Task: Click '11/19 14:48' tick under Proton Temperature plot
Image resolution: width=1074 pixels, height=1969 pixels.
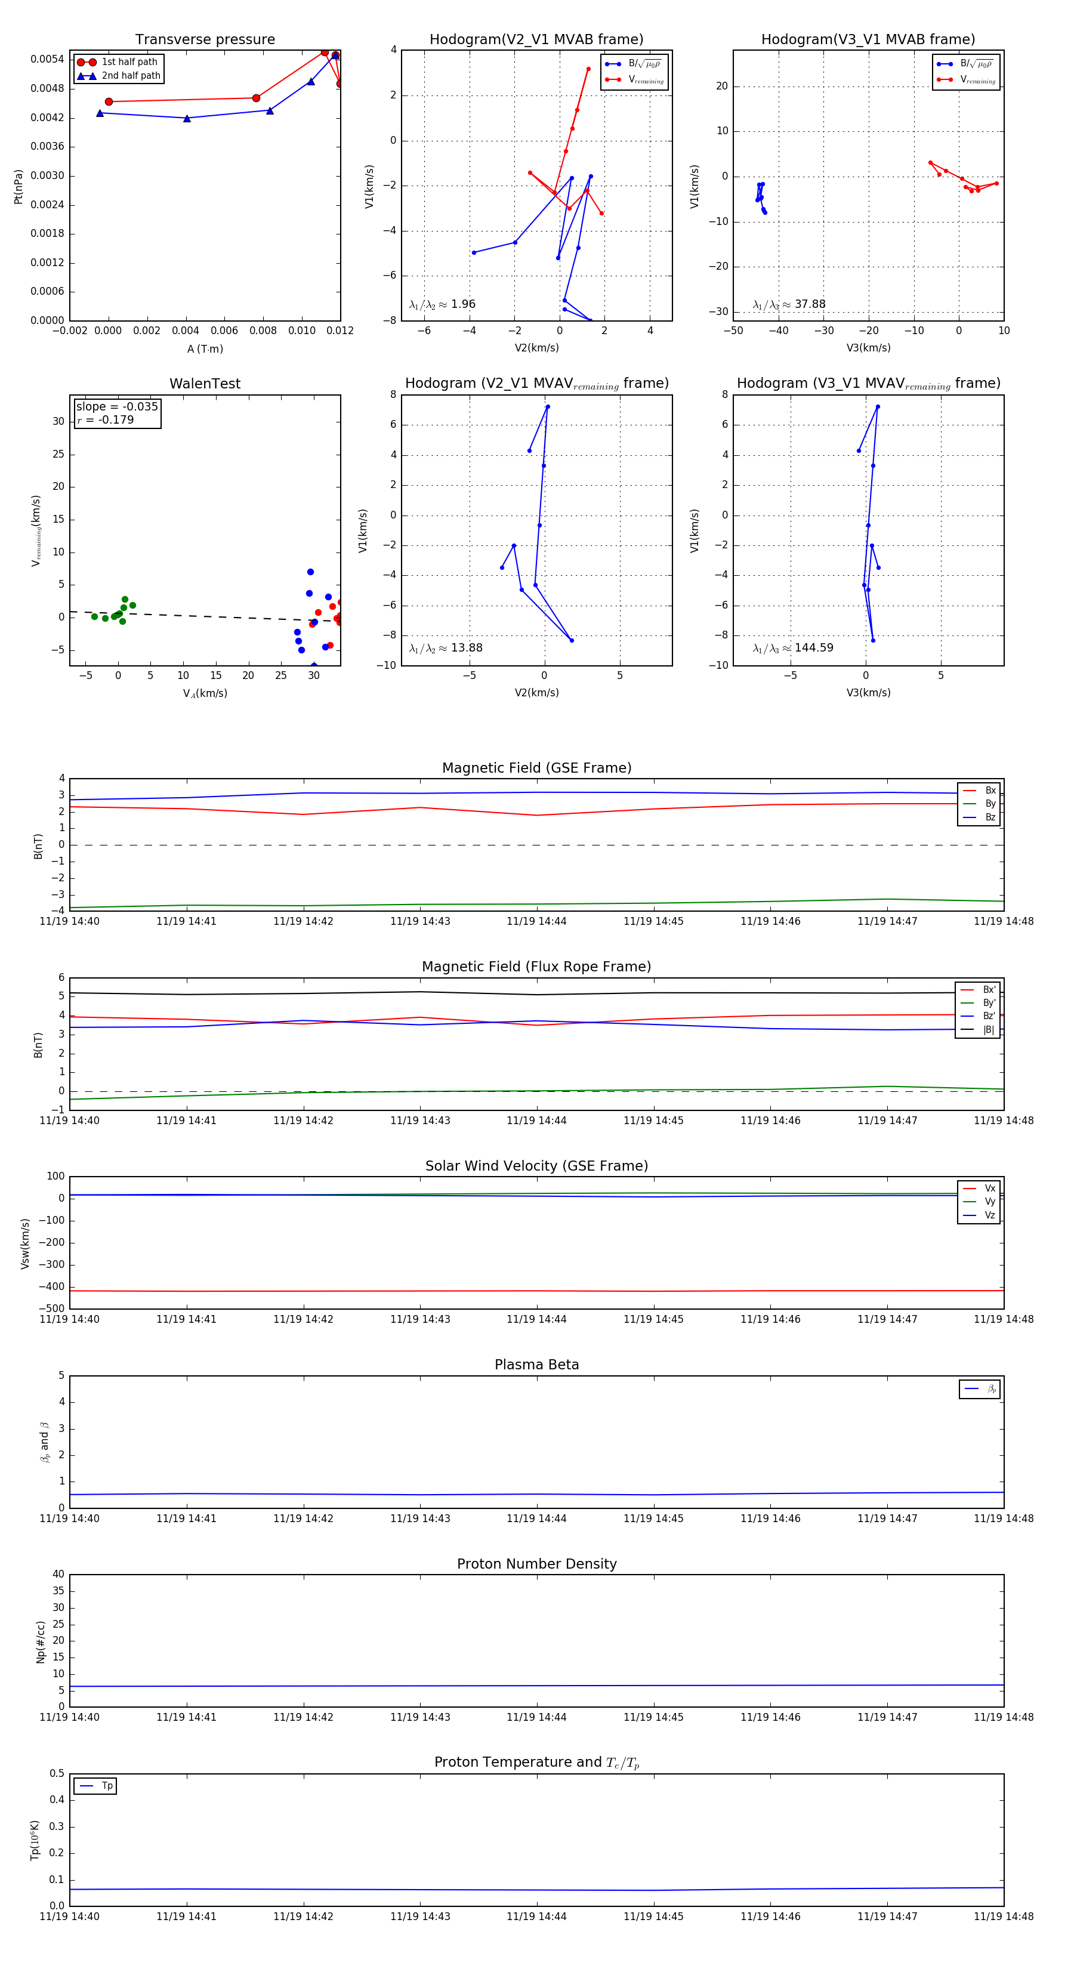Action: (1004, 1916)
